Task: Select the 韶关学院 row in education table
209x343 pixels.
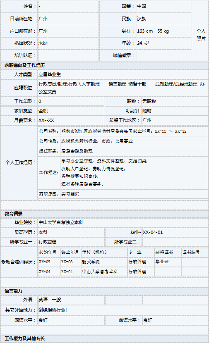Action: click(x=123, y=262)
